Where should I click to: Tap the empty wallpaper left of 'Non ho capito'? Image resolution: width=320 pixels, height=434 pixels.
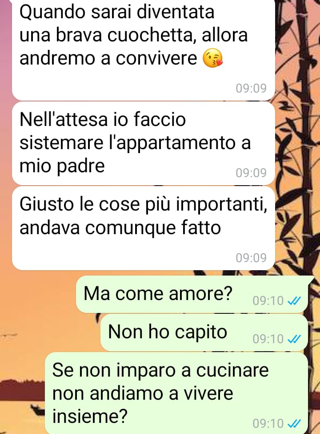50,332
